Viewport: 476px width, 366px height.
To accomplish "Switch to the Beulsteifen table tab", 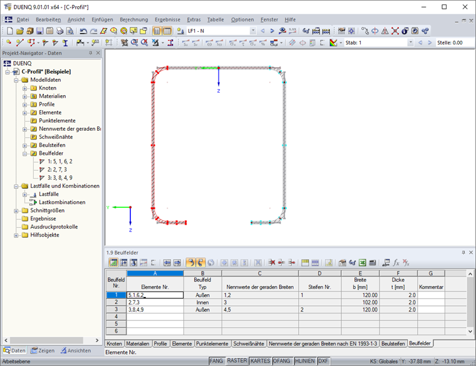I will pyautogui.click(x=393, y=343).
